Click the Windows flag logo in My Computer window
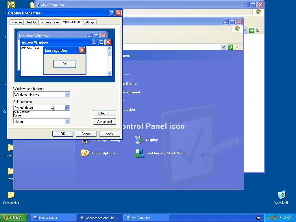This screenshot has height=222, width=296. (x=258, y=12)
